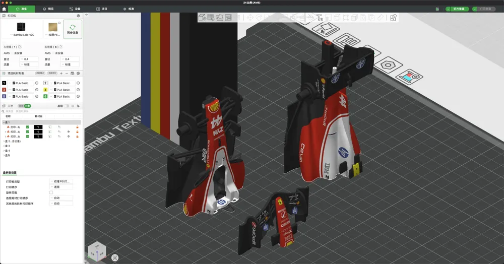Open right nozzle flow 标准 dropdown

tap(70, 64)
